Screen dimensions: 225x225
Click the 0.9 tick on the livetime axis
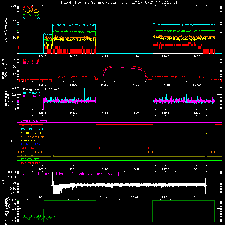pyautogui.click(x=14, y=204)
